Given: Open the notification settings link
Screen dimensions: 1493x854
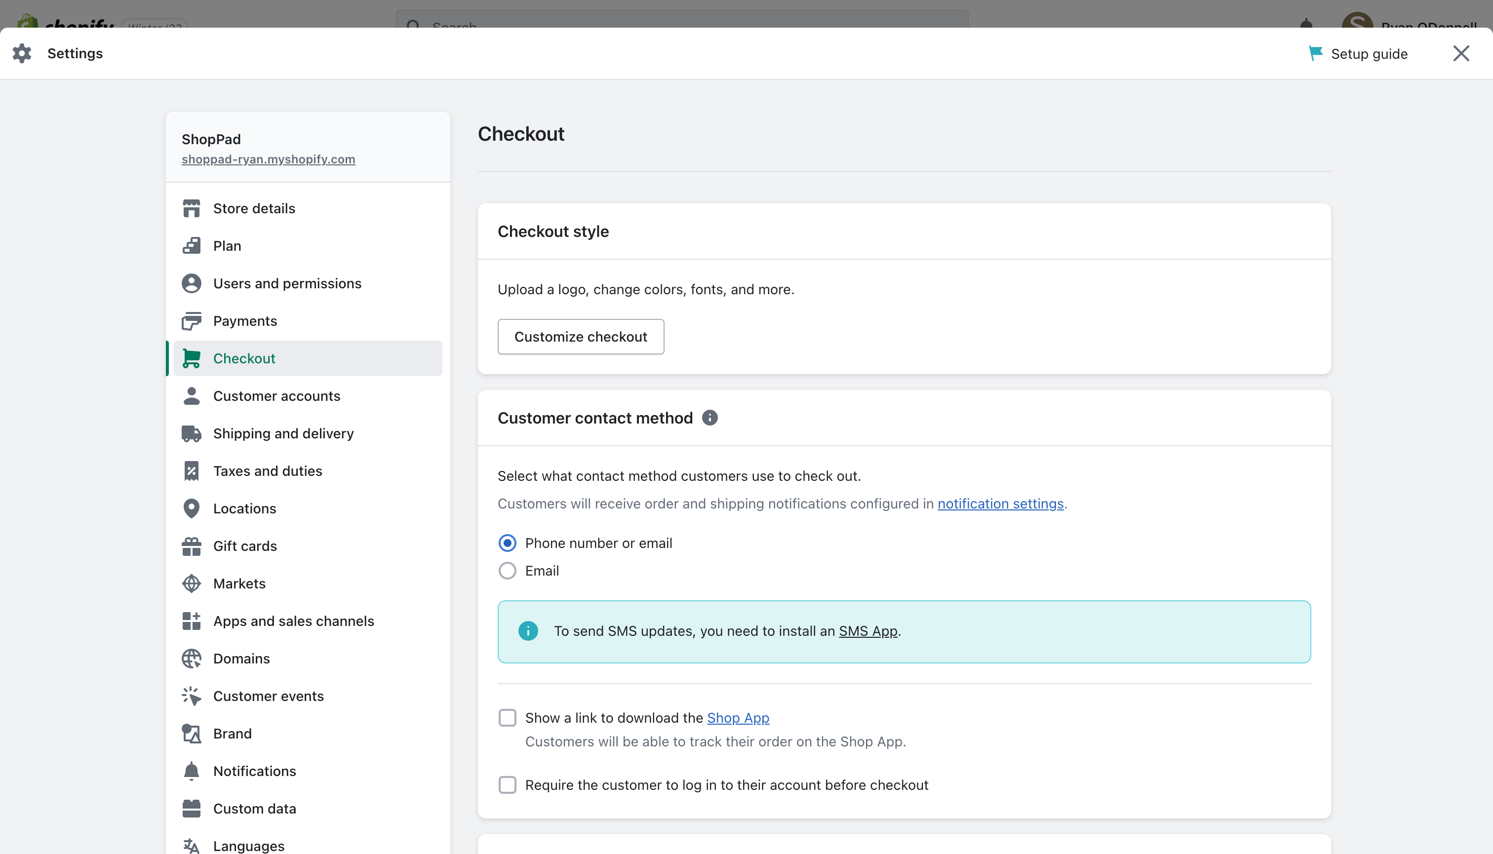Looking at the screenshot, I should (1000, 505).
